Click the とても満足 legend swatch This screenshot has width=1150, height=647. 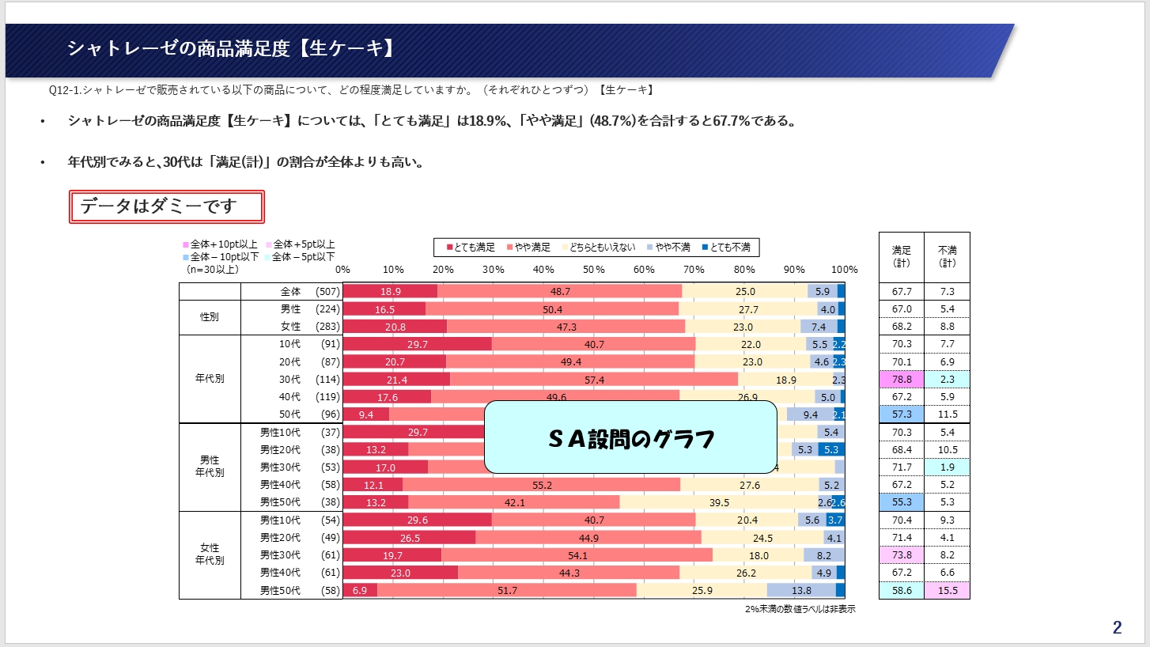click(x=449, y=248)
